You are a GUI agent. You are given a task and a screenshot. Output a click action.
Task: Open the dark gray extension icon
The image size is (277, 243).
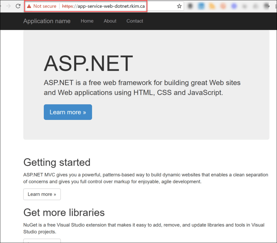click(x=191, y=6)
